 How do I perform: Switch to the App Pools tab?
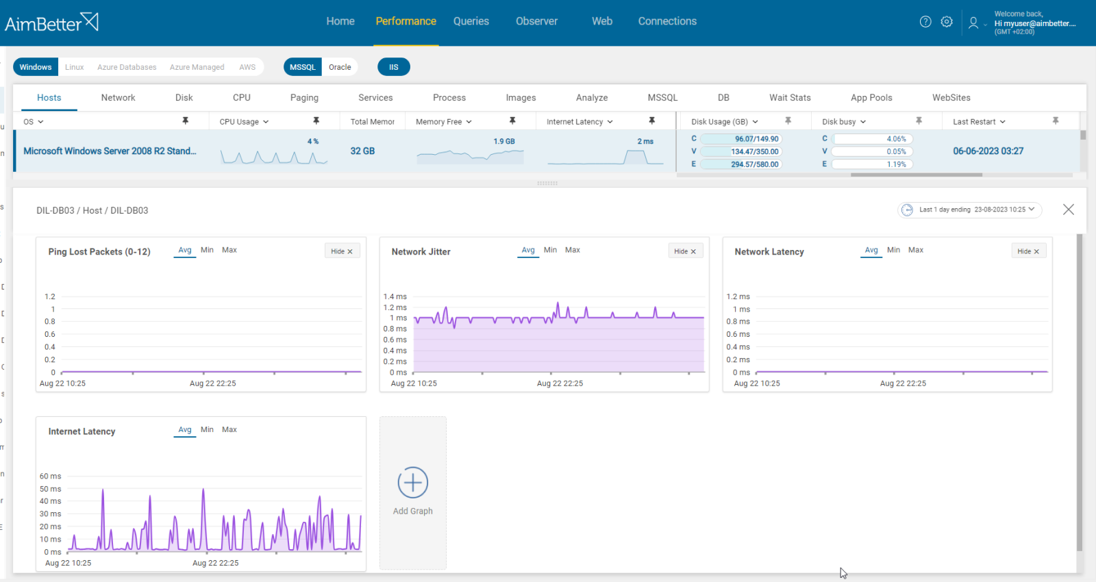(x=871, y=98)
